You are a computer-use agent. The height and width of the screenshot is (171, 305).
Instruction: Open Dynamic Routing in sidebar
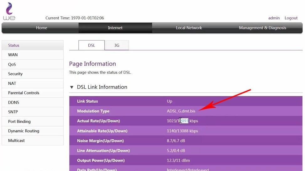click(33, 131)
